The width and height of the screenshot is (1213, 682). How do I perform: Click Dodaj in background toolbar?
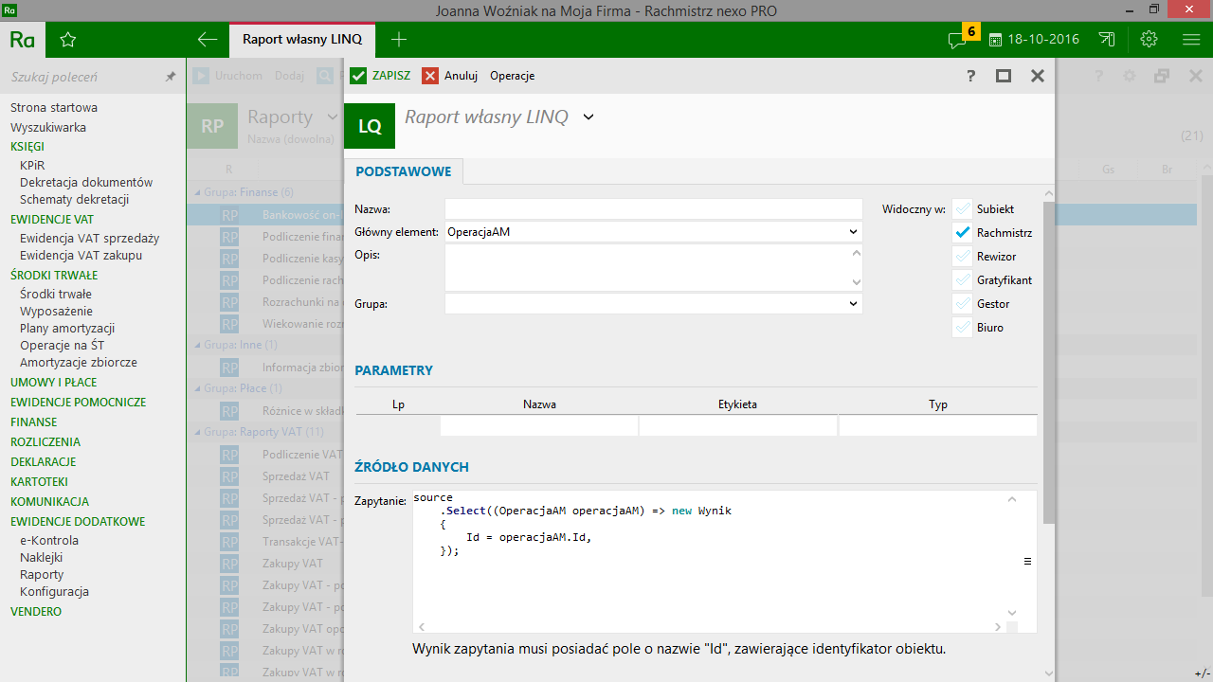pos(289,76)
